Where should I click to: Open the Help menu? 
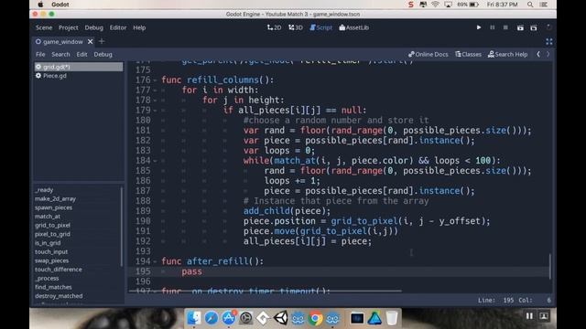[139, 27]
